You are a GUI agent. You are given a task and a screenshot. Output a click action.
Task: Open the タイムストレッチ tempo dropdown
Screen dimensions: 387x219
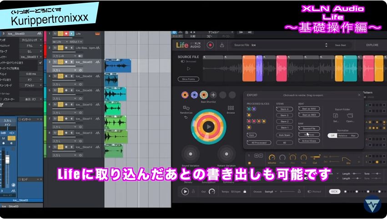coord(31,40)
